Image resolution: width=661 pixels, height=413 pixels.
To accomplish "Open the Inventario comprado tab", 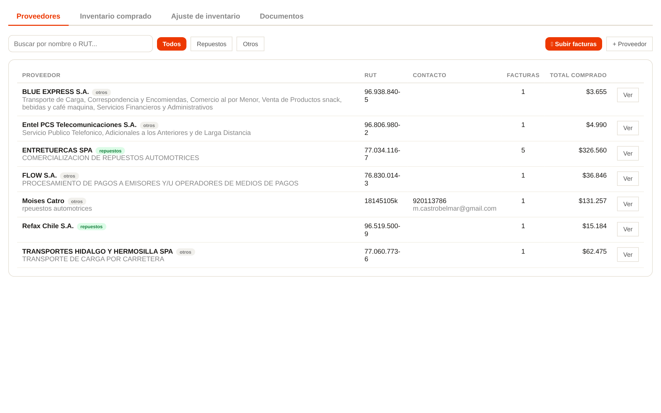I will tap(115, 16).
